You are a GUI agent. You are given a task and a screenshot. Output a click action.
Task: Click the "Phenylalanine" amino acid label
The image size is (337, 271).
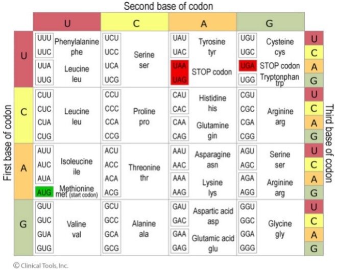(x=77, y=42)
